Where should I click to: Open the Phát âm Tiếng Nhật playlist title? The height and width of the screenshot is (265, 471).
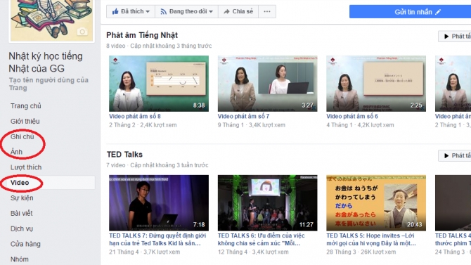(x=142, y=35)
